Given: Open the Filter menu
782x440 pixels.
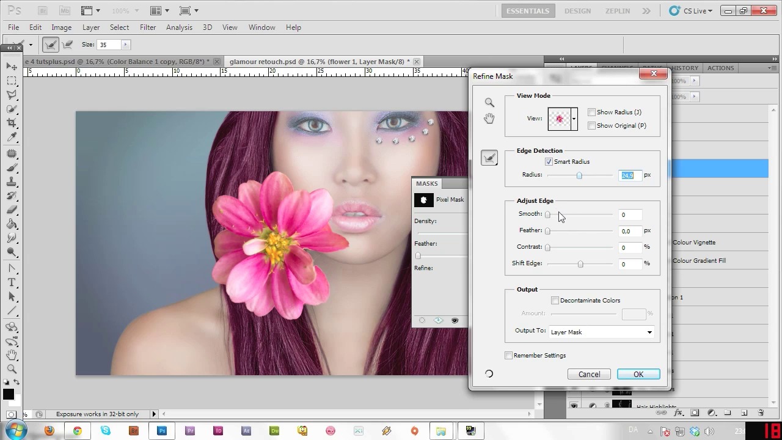Looking at the screenshot, I should 148,28.
